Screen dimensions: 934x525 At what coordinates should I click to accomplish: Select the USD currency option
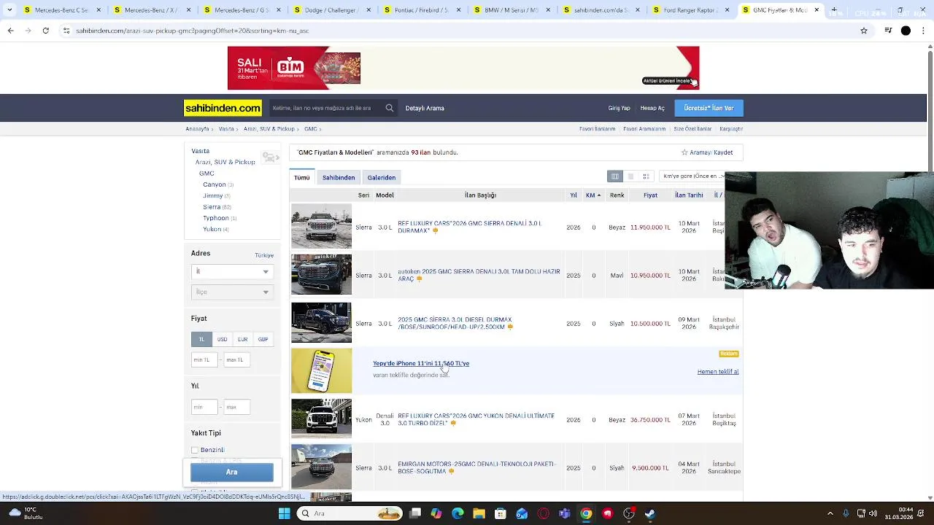point(222,339)
